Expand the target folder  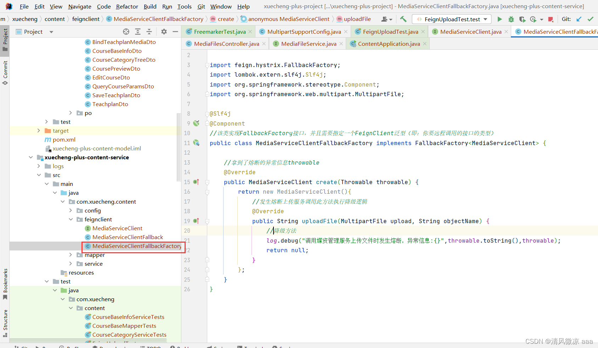coord(39,131)
